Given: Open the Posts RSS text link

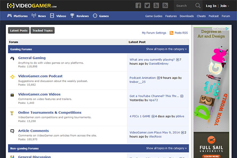Looking at the screenshot, I should click(181, 33).
